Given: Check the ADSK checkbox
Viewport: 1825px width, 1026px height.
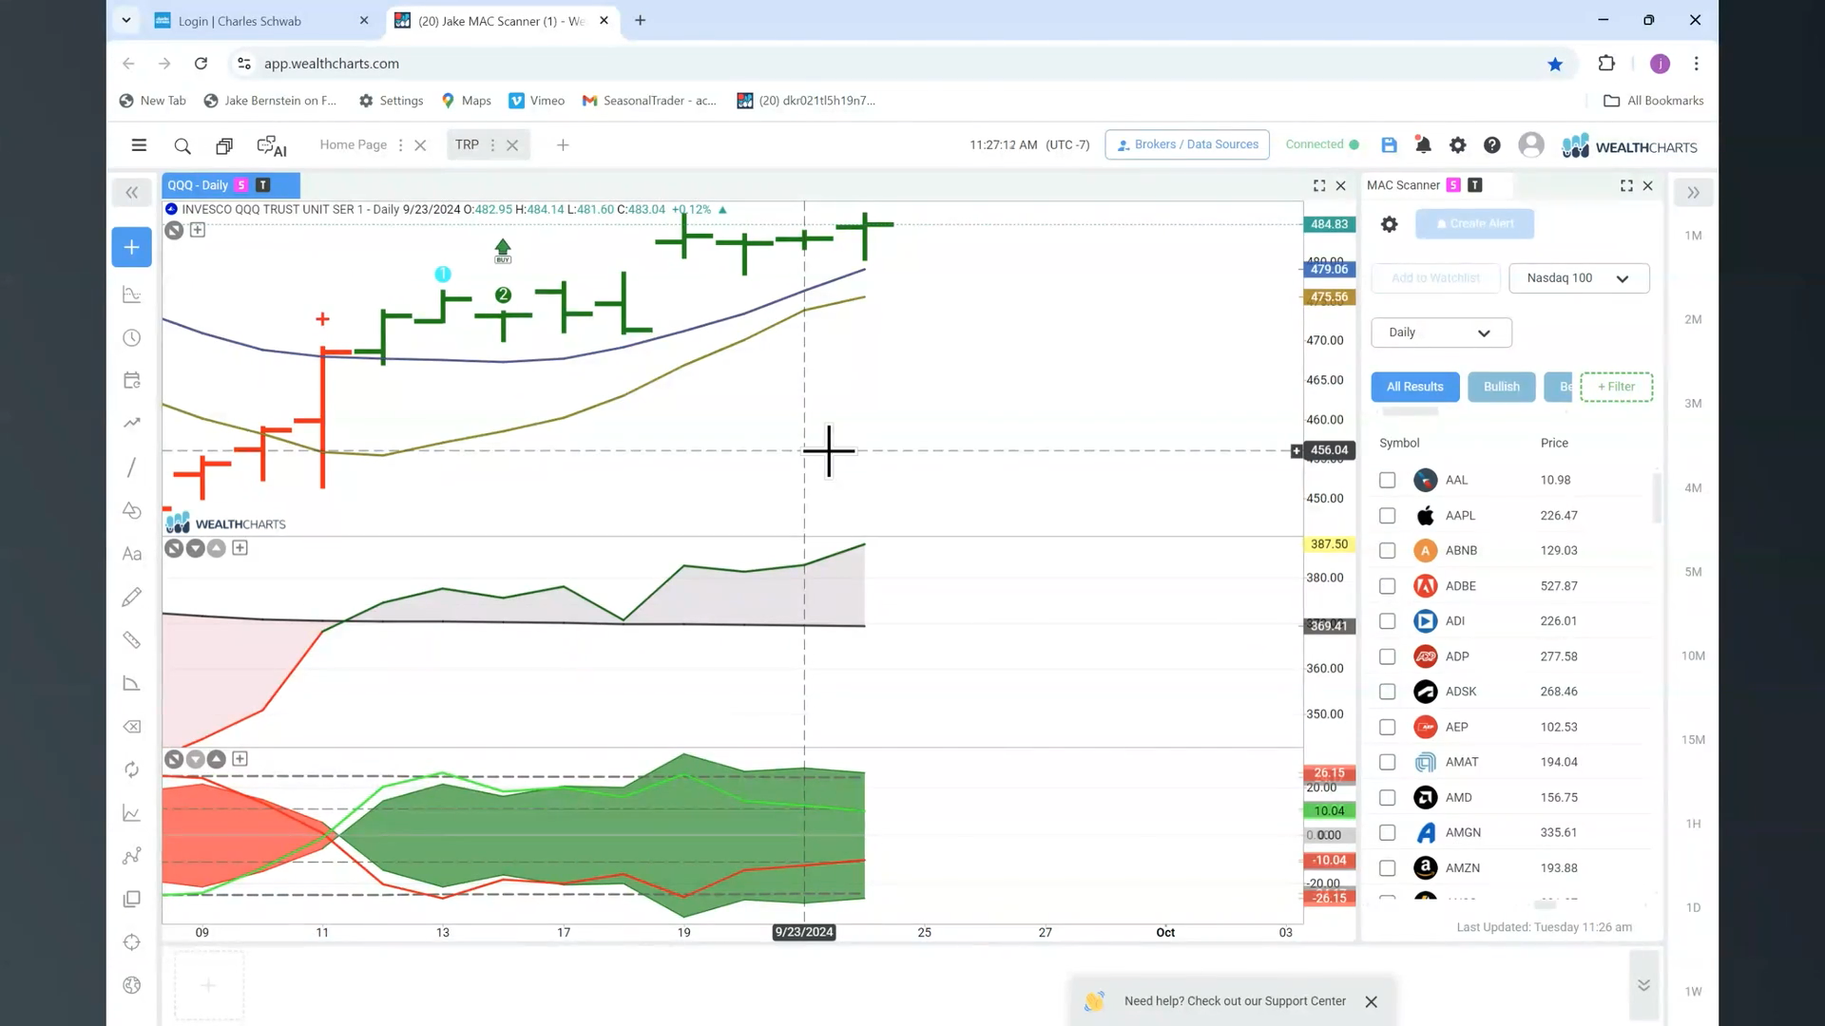Looking at the screenshot, I should click(1388, 692).
